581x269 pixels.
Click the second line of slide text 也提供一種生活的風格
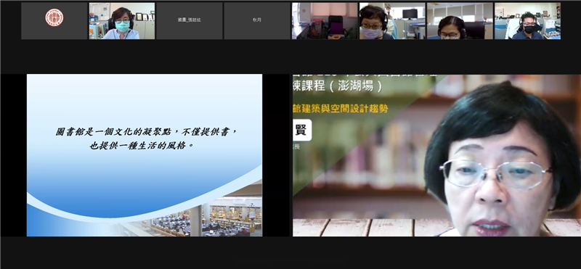click(x=142, y=146)
